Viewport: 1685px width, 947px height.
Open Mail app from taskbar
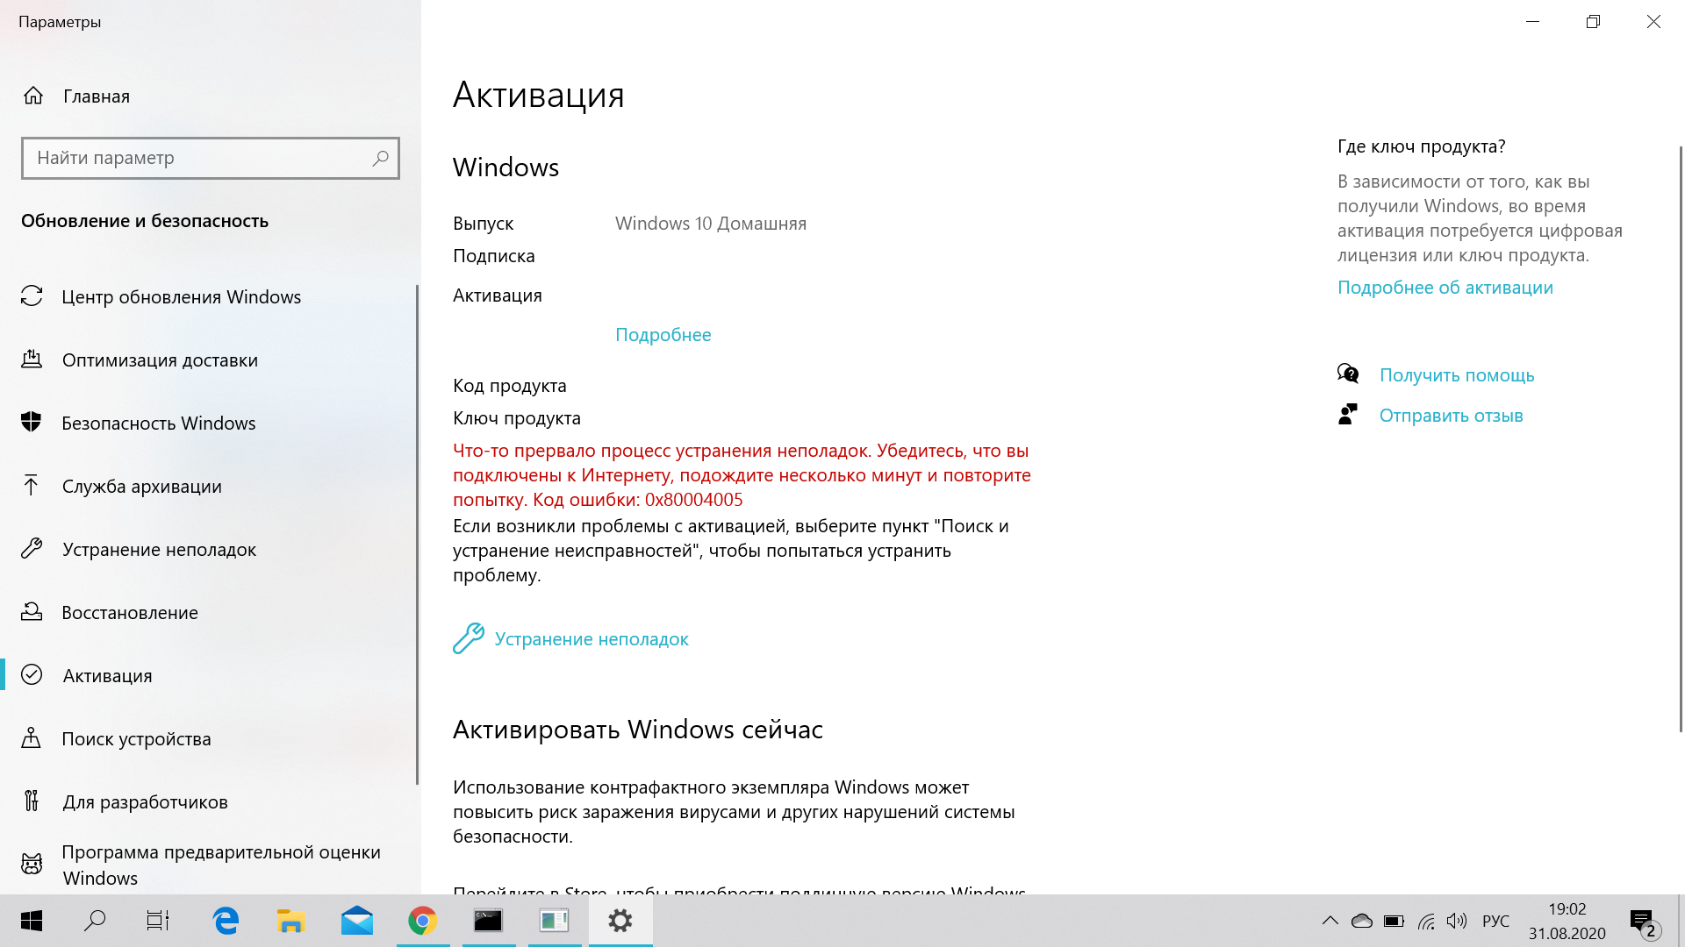pos(357,921)
